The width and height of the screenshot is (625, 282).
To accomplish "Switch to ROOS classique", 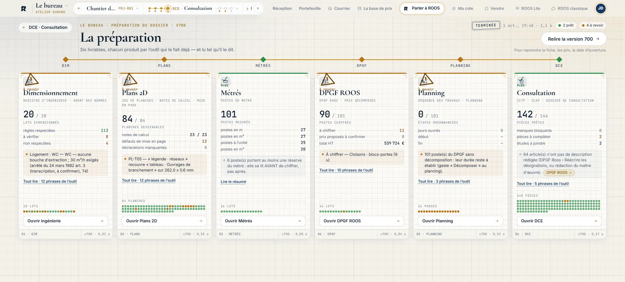I will point(569,9).
